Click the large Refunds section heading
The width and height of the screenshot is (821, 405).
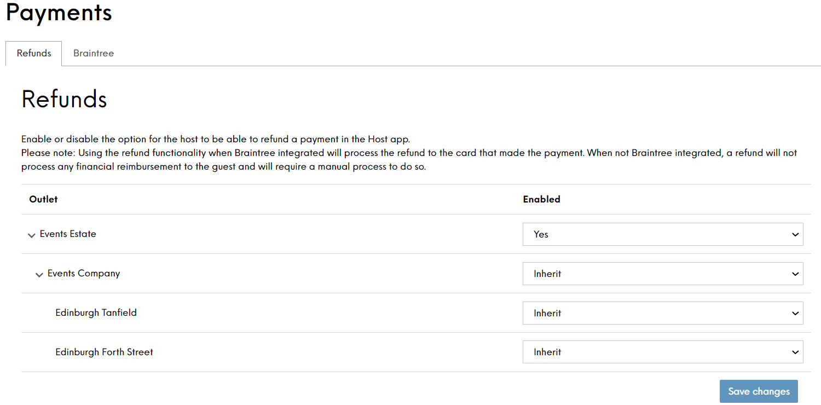coord(64,99)
